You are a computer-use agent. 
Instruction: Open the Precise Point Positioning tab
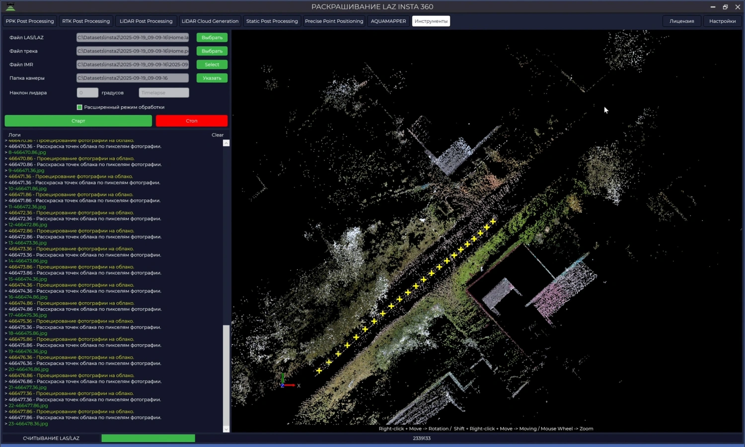(334, 21)
